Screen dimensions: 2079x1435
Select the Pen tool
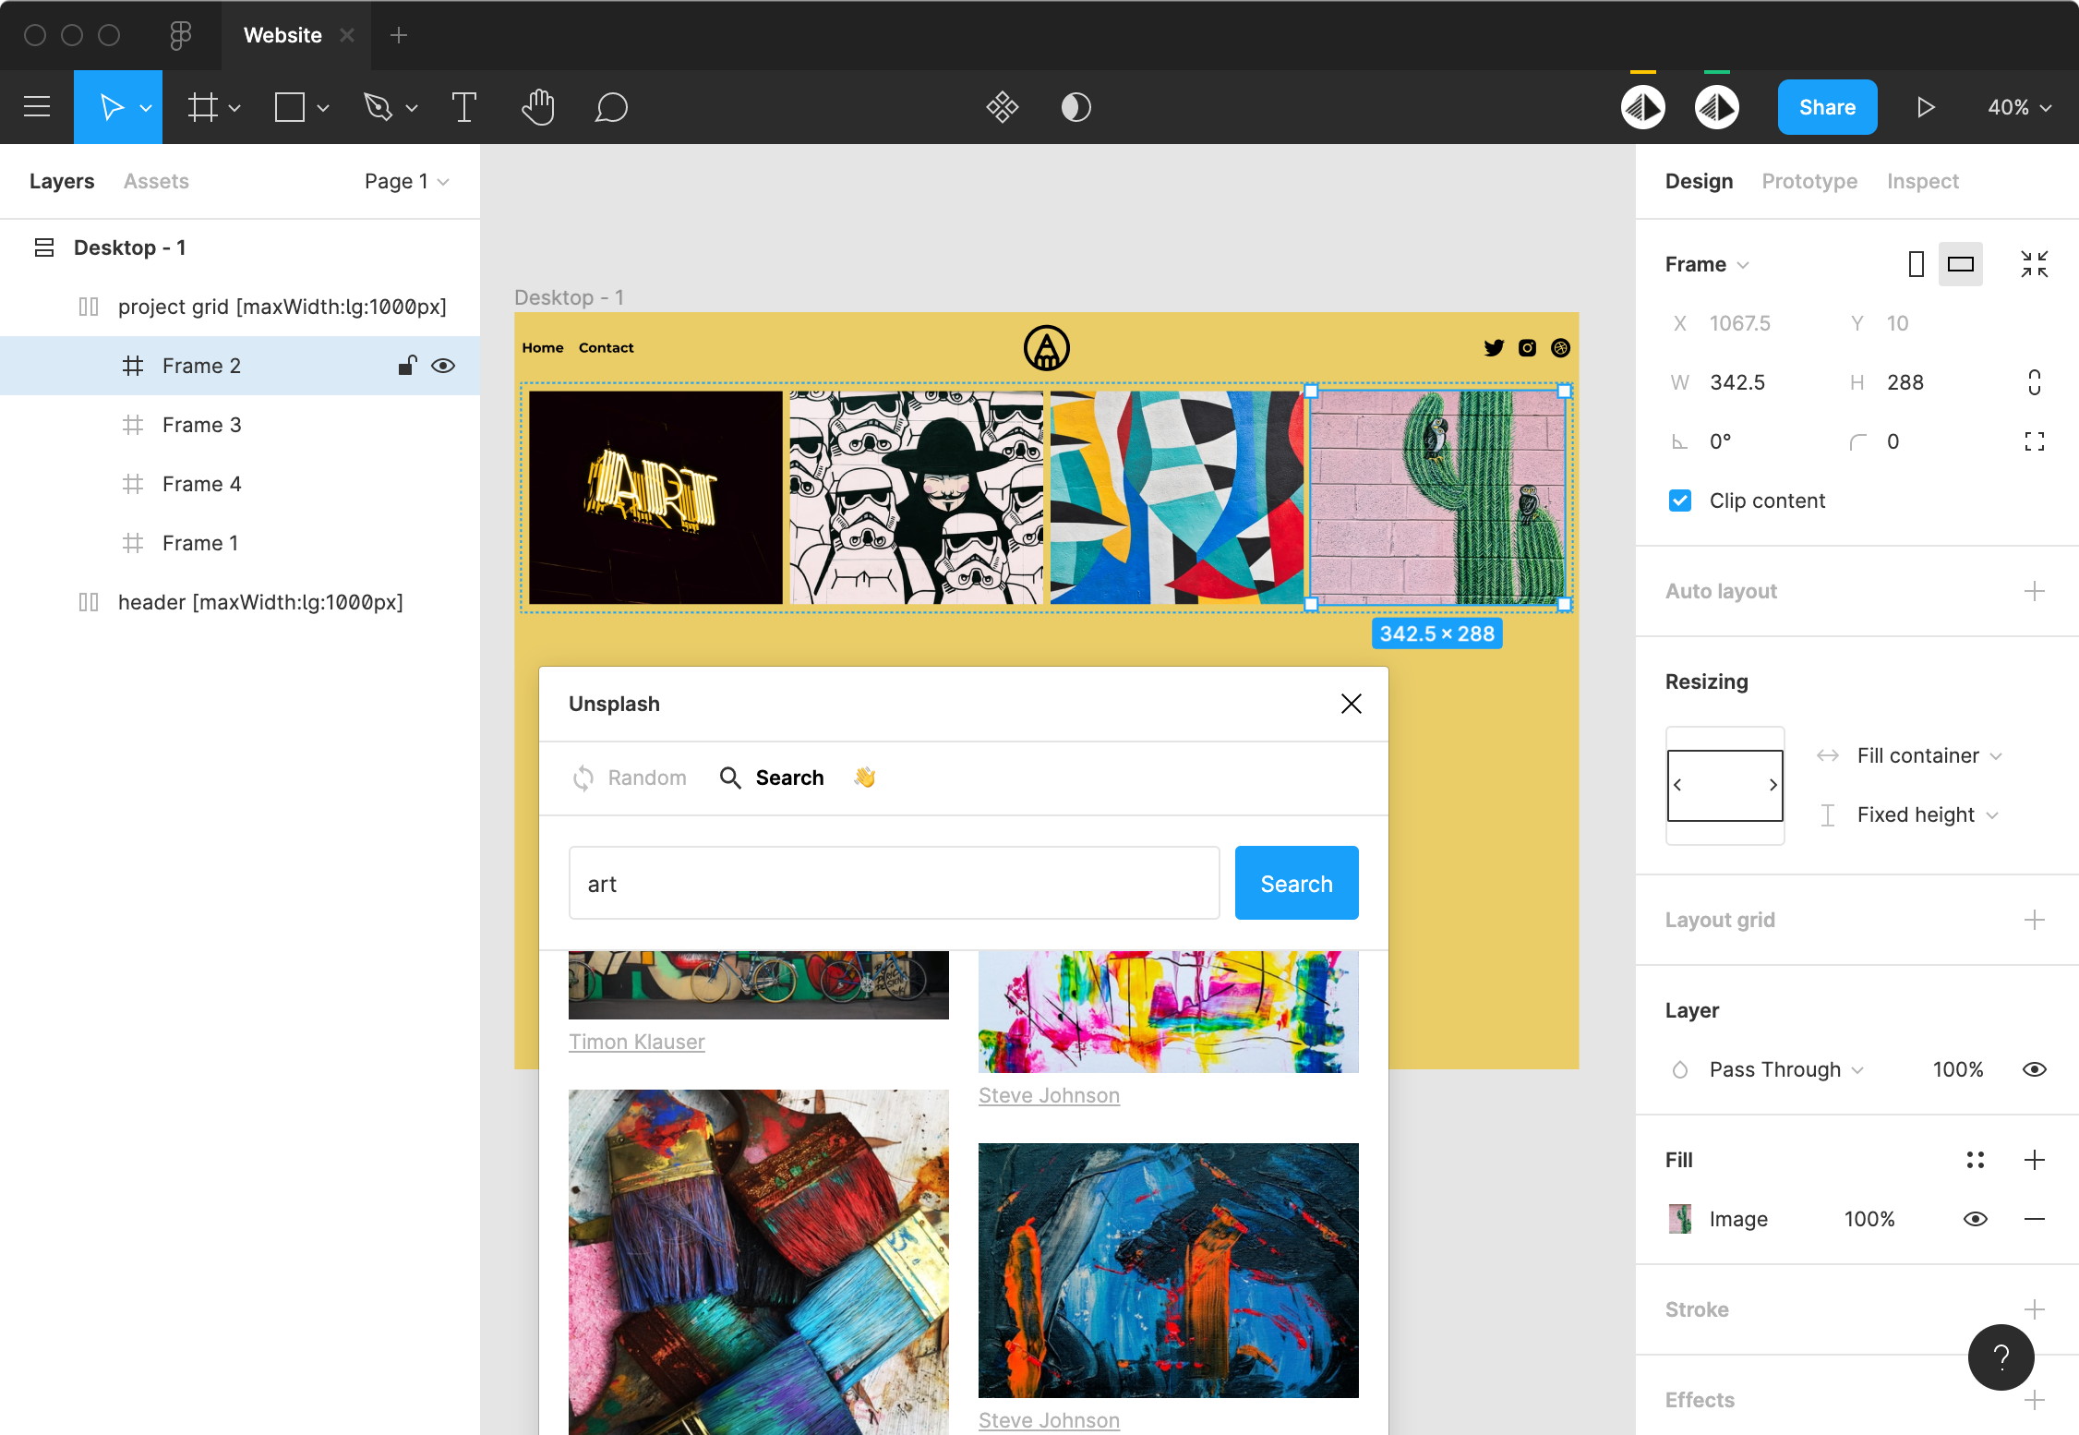(378, 107)
